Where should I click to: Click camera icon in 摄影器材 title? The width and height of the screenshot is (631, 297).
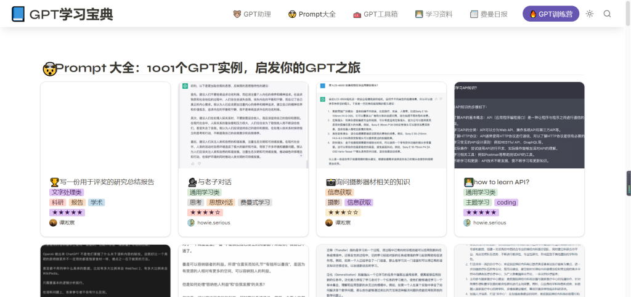coord(330,182)
